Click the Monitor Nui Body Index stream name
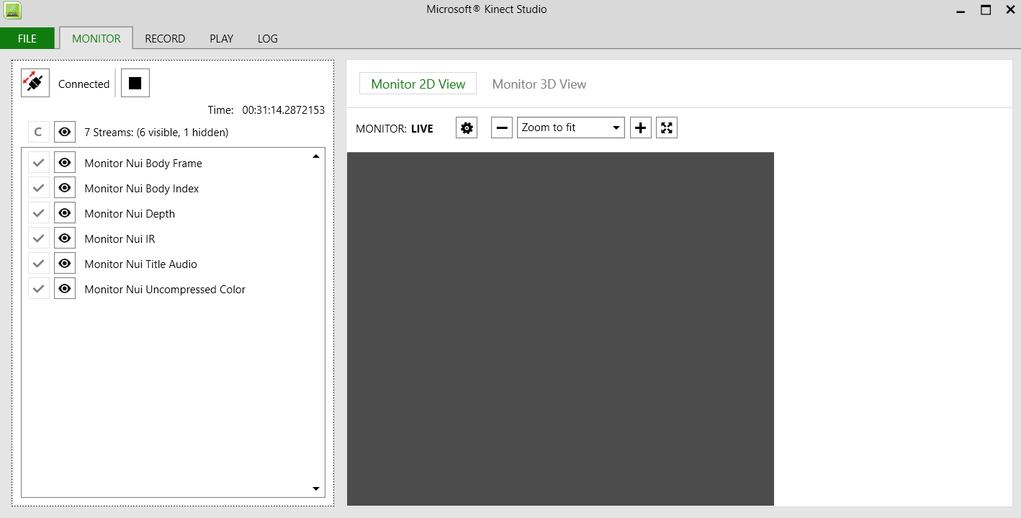Screen dimensions: 1021x518 [x=142, y=188]
